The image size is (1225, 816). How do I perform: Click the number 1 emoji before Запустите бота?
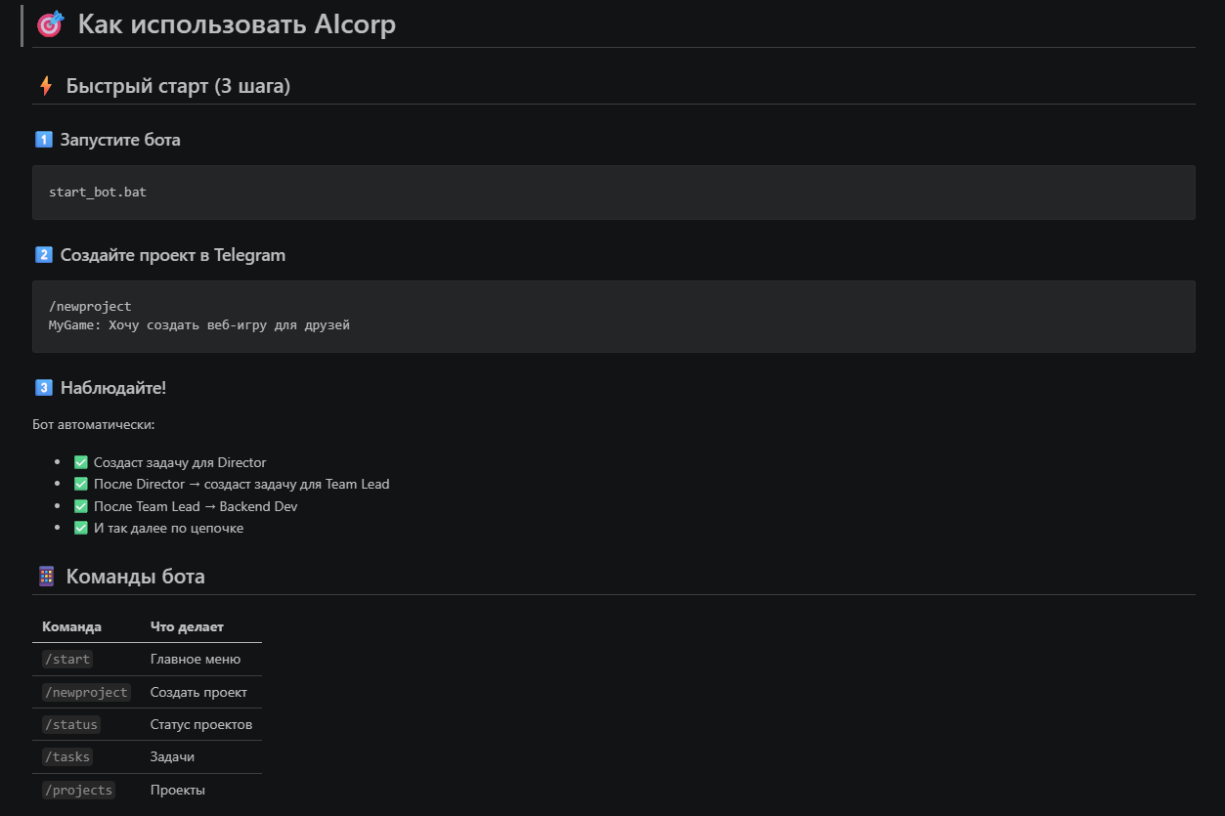click(43, 140)
